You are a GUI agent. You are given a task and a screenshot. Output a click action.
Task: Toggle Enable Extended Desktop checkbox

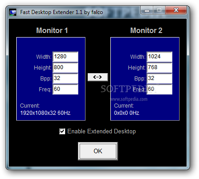point(62,131)
